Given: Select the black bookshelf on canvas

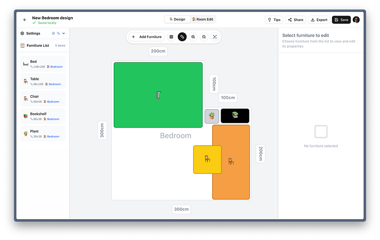Looking at the screenshot, I should 235,116.
